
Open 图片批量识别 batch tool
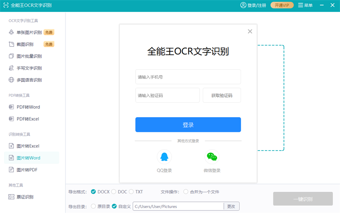pyautogui.click(x=29, y=56)
